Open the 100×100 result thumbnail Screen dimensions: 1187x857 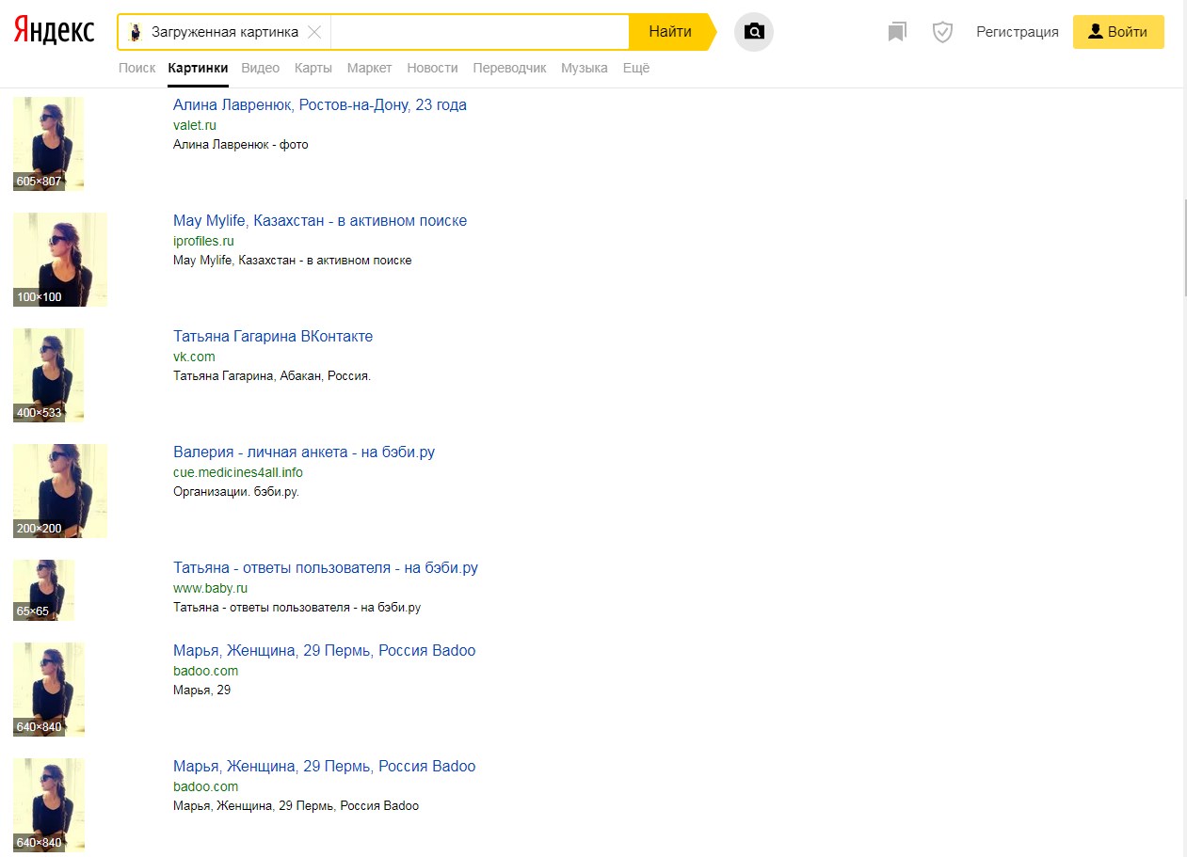pos(60,260)
